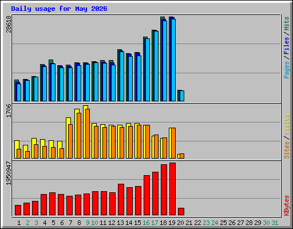Click green day label 9 on the x-axis
Screen dimensions: 293x229
(88, 223)
